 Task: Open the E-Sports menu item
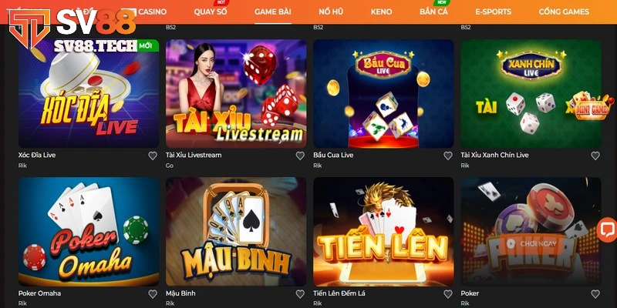click(493, 12)
